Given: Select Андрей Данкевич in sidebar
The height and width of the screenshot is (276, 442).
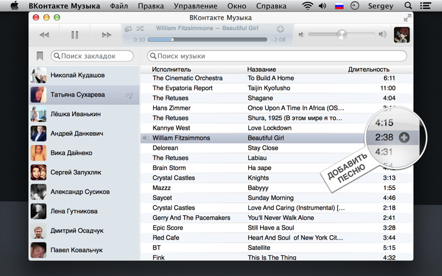Looking at the screenshot, I should [x=85, y=134].
